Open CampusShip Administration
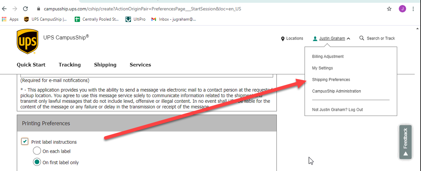The height and width of the screenshot is (171, 421). [336, 91]
